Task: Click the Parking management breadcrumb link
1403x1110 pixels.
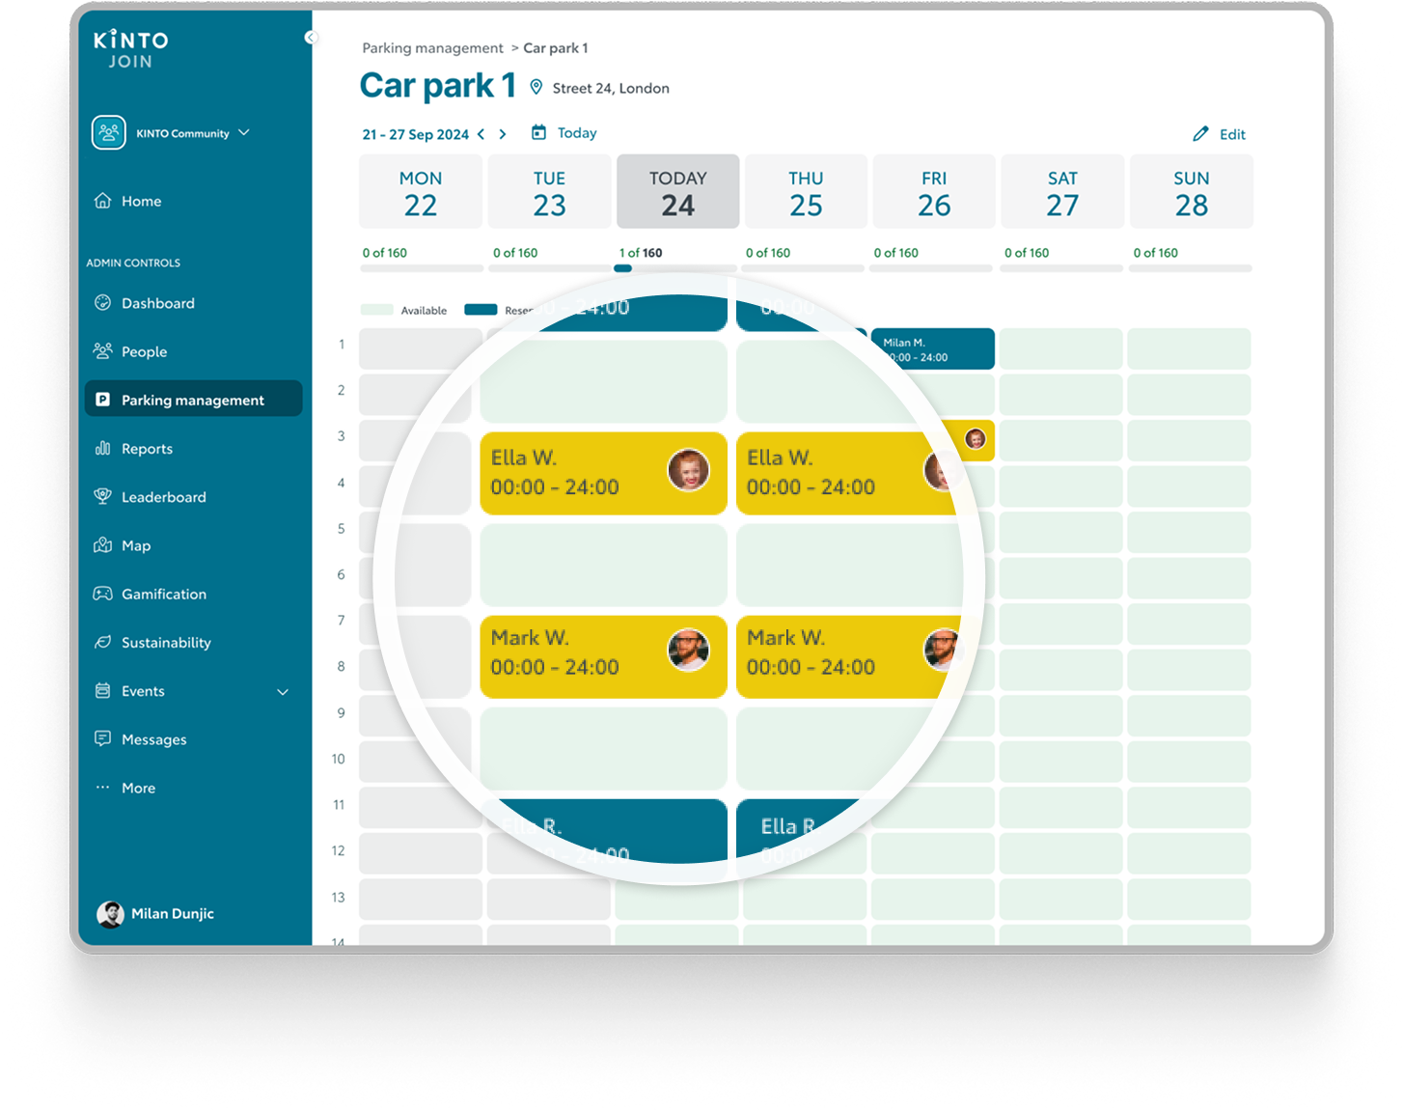Action: click(432, 48)
